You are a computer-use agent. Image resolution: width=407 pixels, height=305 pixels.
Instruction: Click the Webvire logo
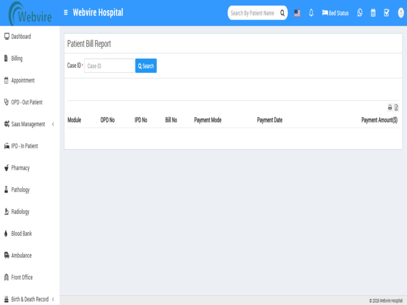click(x=30, y=13)
